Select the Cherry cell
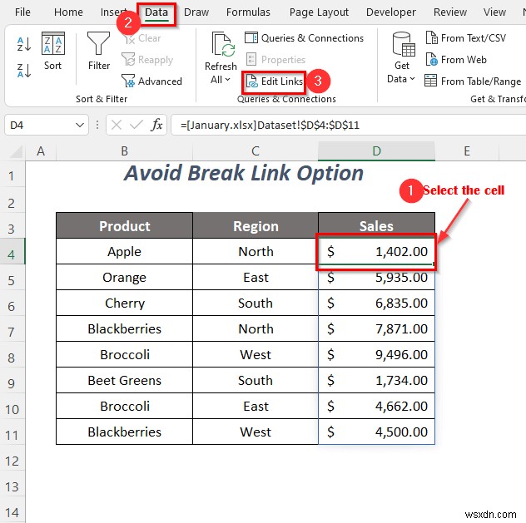Viewport: 526px width, 523px height. pos(125,303)
